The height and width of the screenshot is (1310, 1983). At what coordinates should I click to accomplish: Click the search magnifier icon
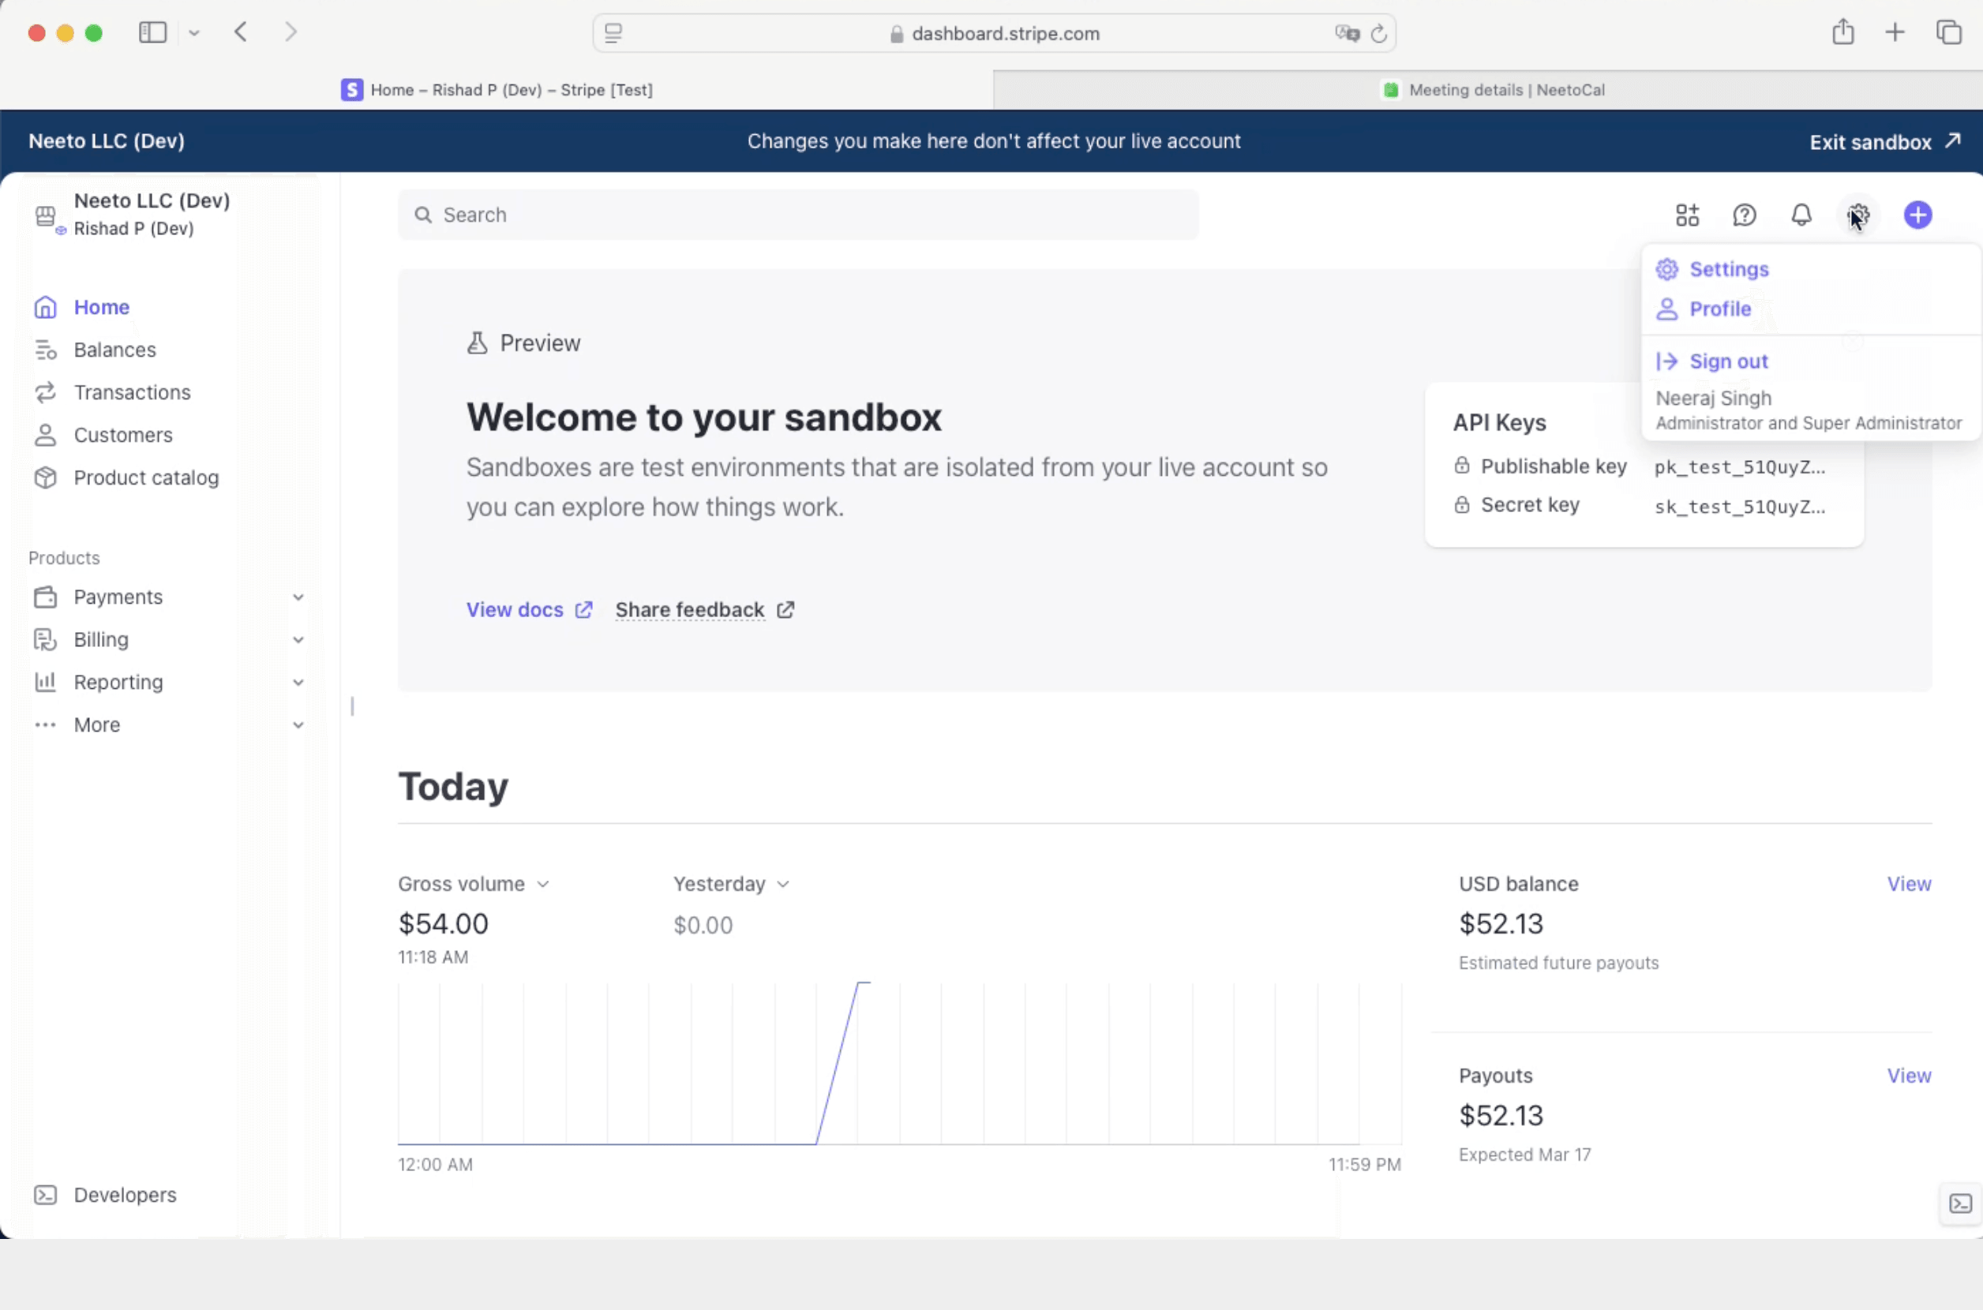tap(424, 215)
